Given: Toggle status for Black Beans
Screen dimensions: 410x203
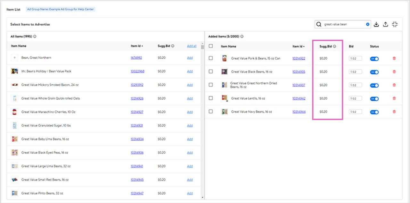Looking at the screenshot, I should click(x=374, y=72).
